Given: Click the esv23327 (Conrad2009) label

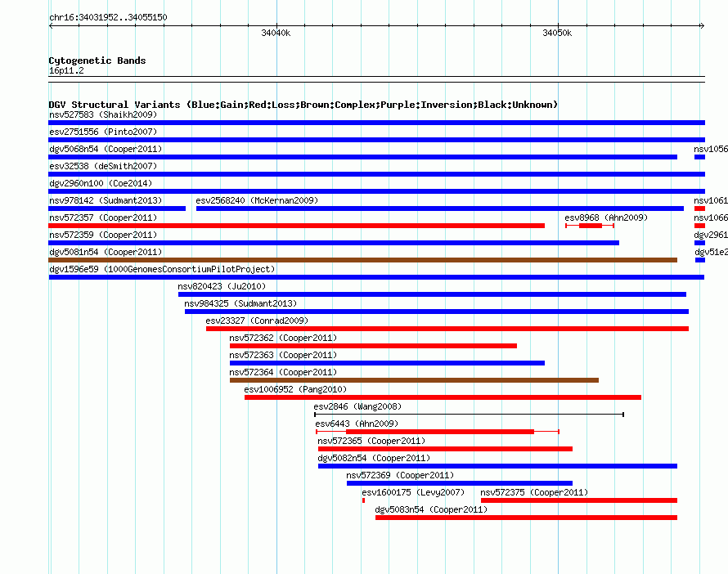Looking at the screenshot, I should click(257, 321).
